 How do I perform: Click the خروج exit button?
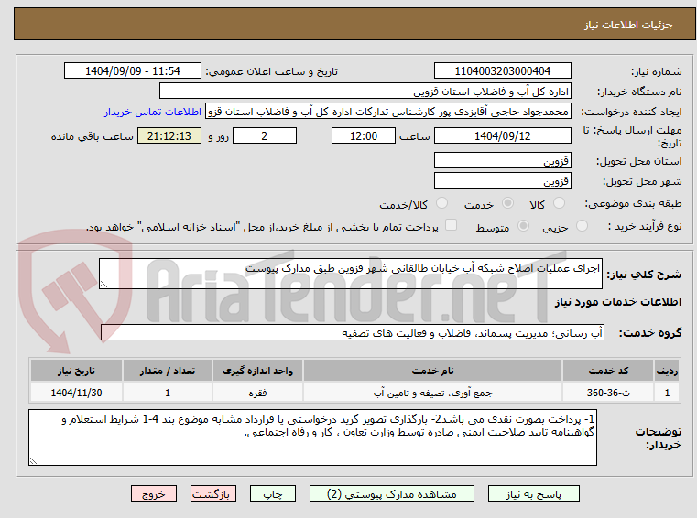(x=154, y=494)
